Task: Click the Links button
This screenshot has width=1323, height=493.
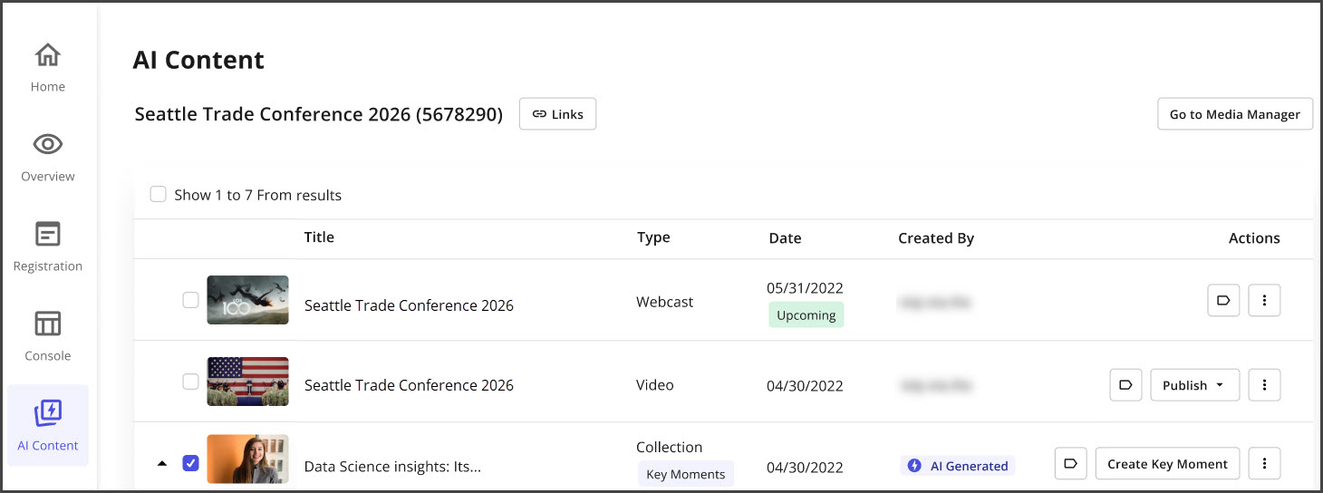Action: point(557,114)
